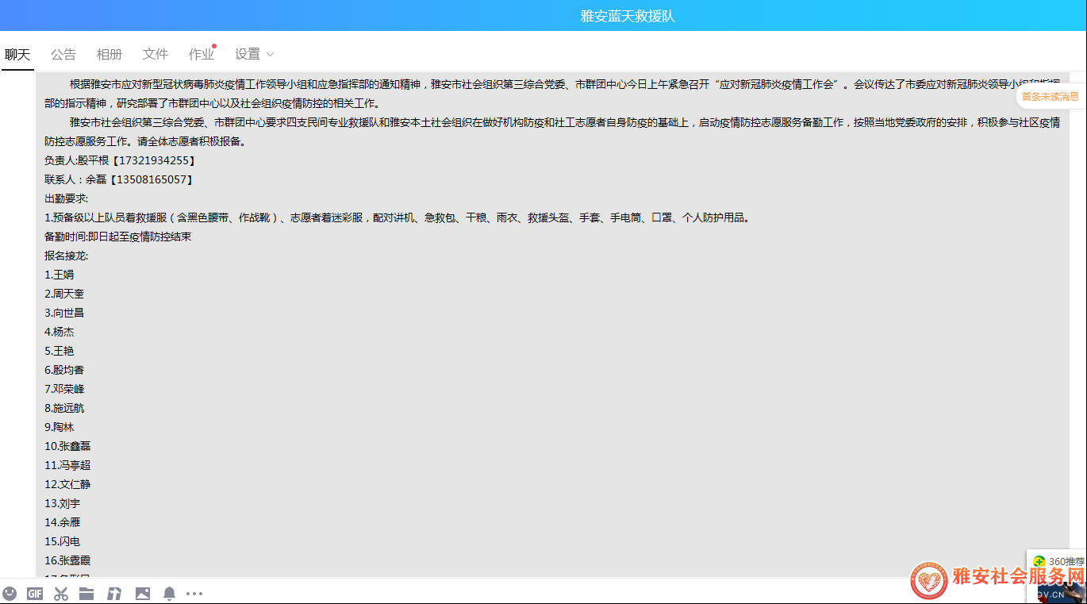Select list entry 5.王艳

pos(60,351)
